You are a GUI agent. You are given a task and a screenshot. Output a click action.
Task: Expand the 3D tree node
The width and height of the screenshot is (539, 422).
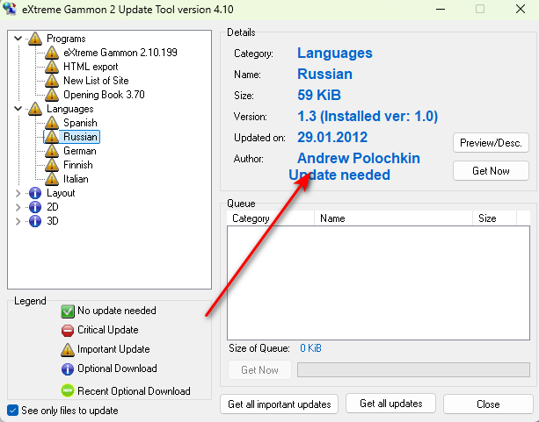(x=18, y=221)
